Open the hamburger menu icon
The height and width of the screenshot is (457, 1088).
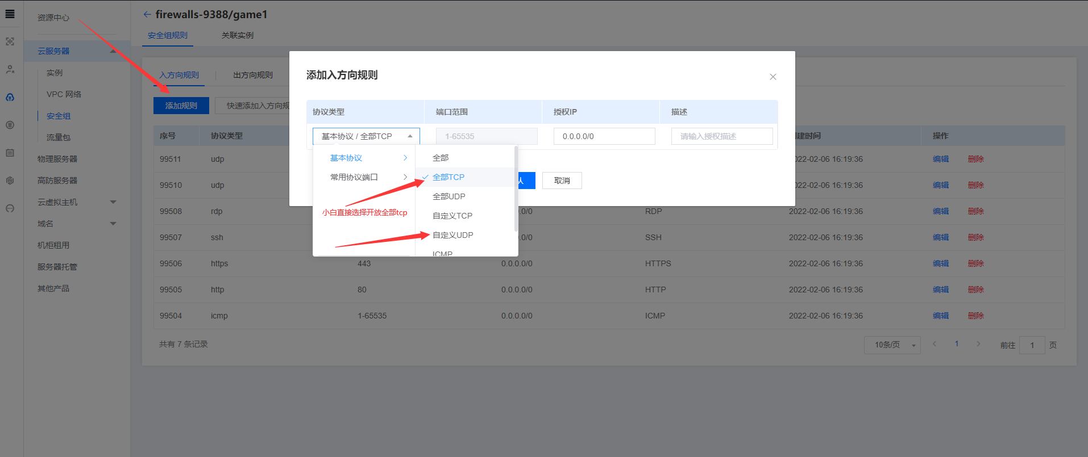10,14
